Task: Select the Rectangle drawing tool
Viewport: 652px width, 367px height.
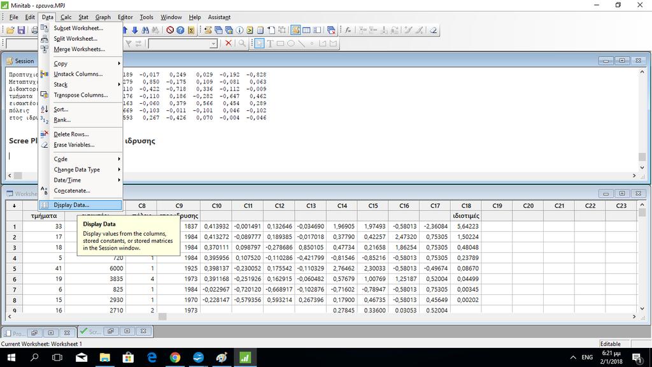Action: tap(280, 43)
